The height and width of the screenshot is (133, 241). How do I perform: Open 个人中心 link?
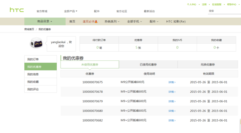pos(192,5)
